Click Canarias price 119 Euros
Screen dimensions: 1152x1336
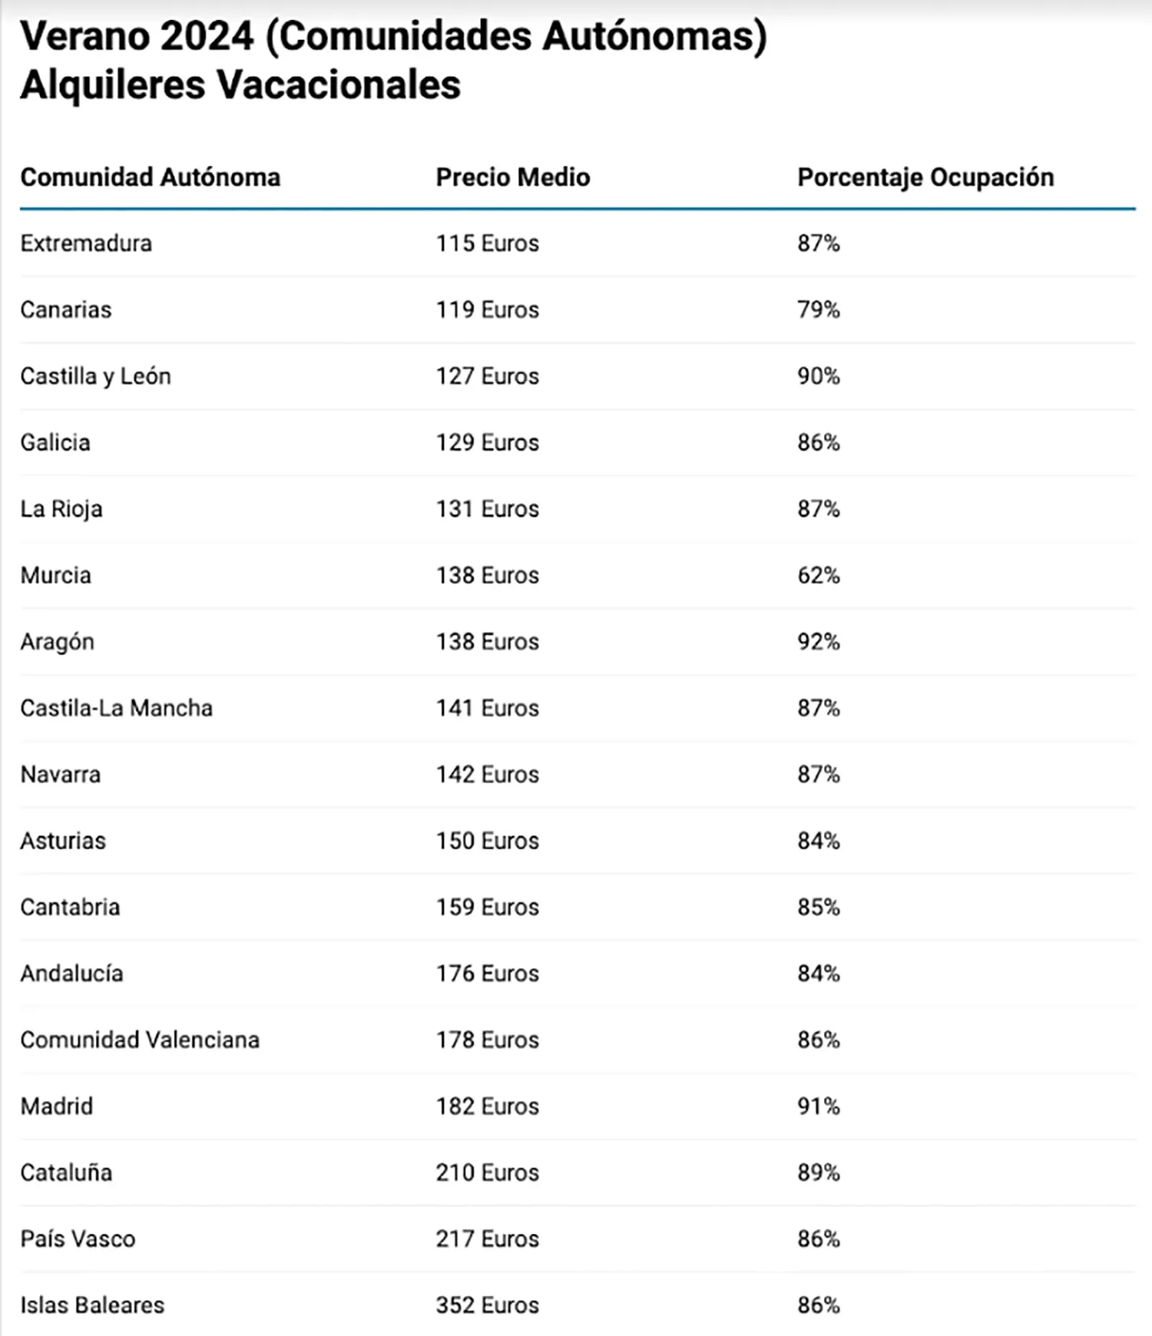coord(487,309)
